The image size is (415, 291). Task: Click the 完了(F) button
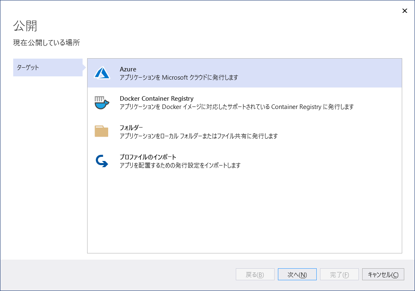pyautogui.click(x=339, y=274)
